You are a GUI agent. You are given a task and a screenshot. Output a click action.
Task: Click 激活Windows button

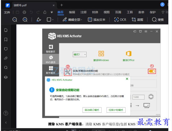(x=101, y=56)
